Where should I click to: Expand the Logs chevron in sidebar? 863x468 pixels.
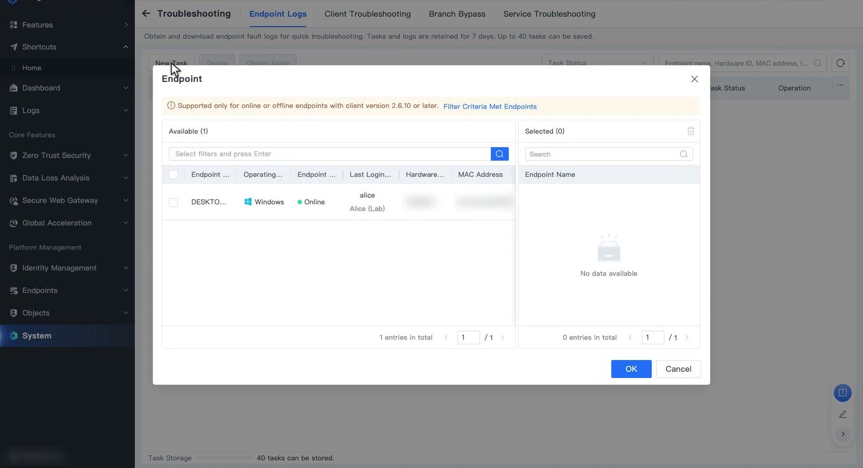[x=126, y=111]
